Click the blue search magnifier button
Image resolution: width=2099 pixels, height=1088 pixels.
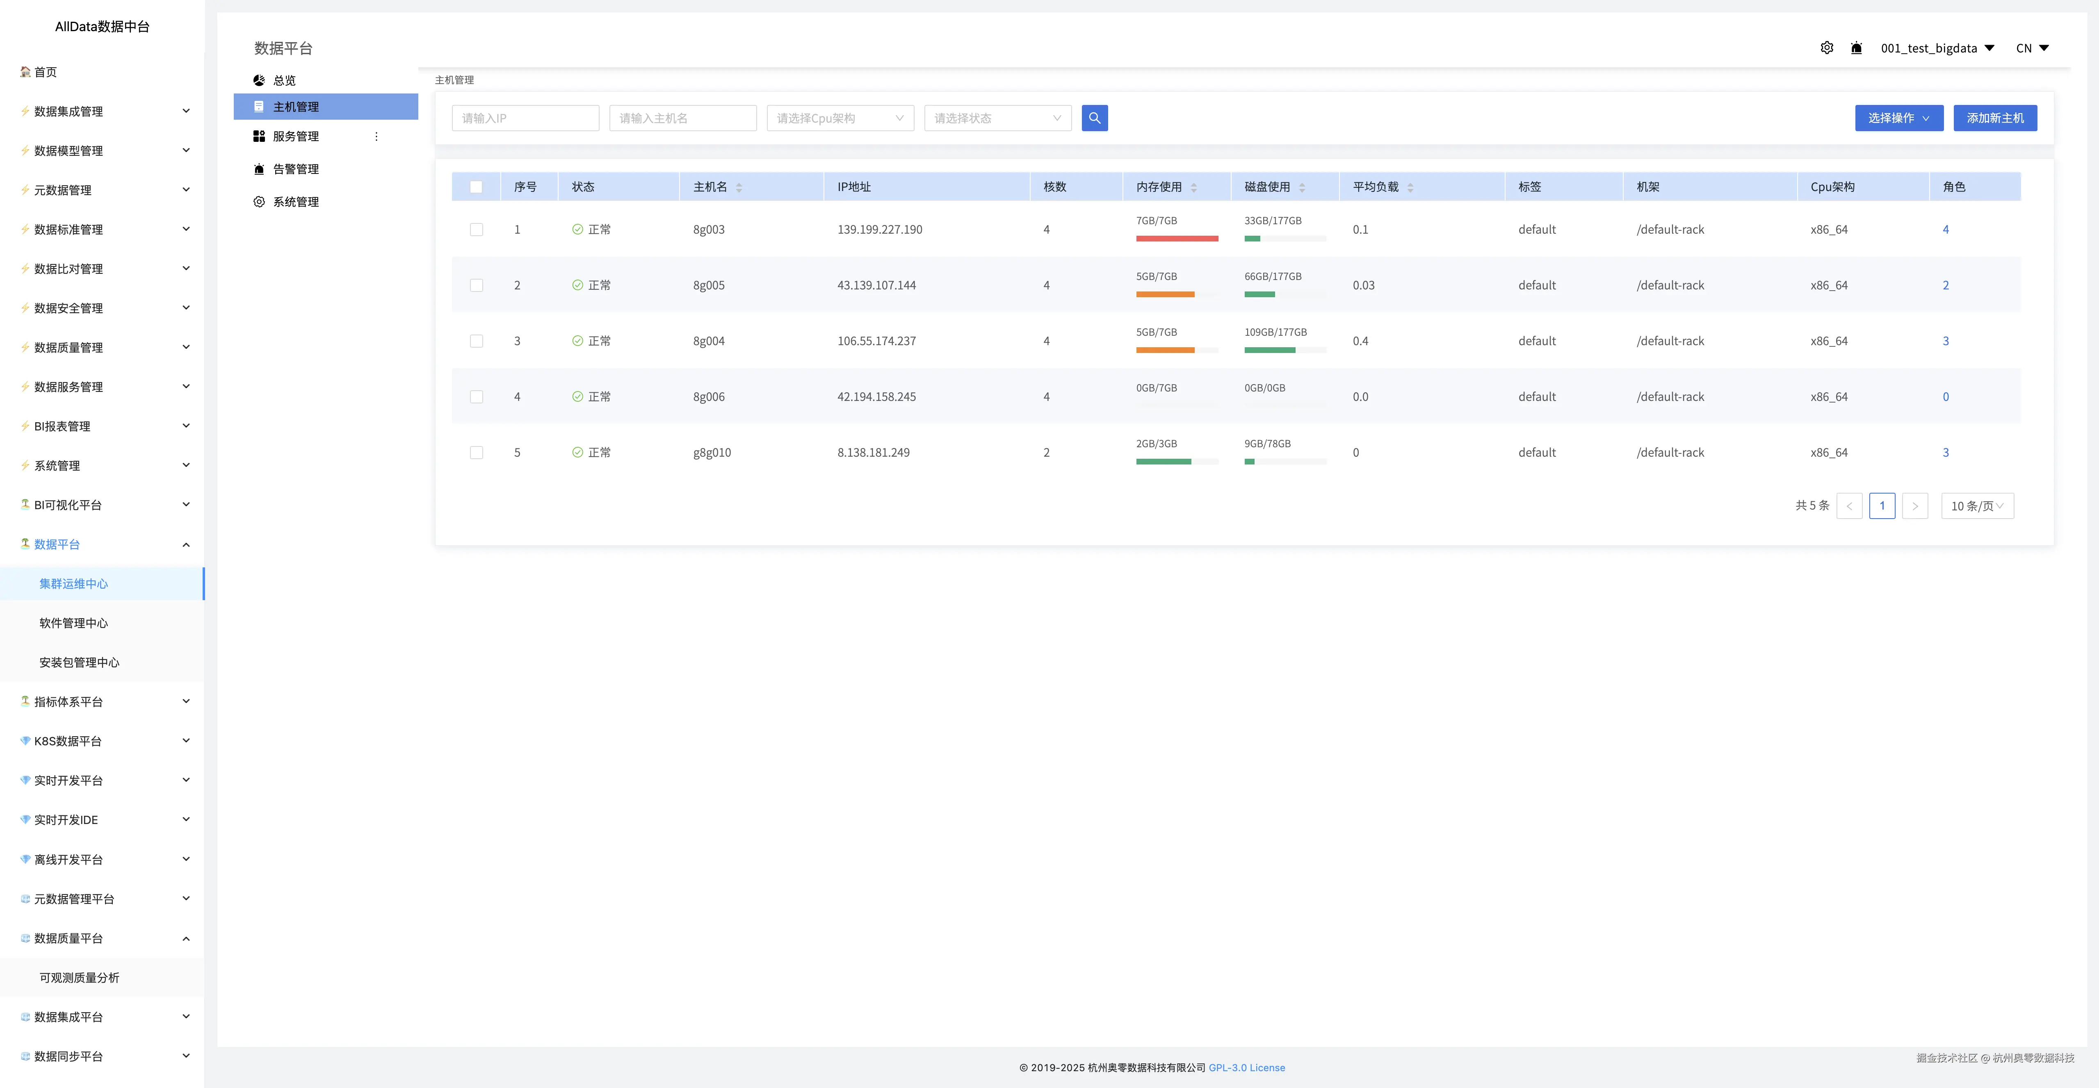click(1094, 118)
